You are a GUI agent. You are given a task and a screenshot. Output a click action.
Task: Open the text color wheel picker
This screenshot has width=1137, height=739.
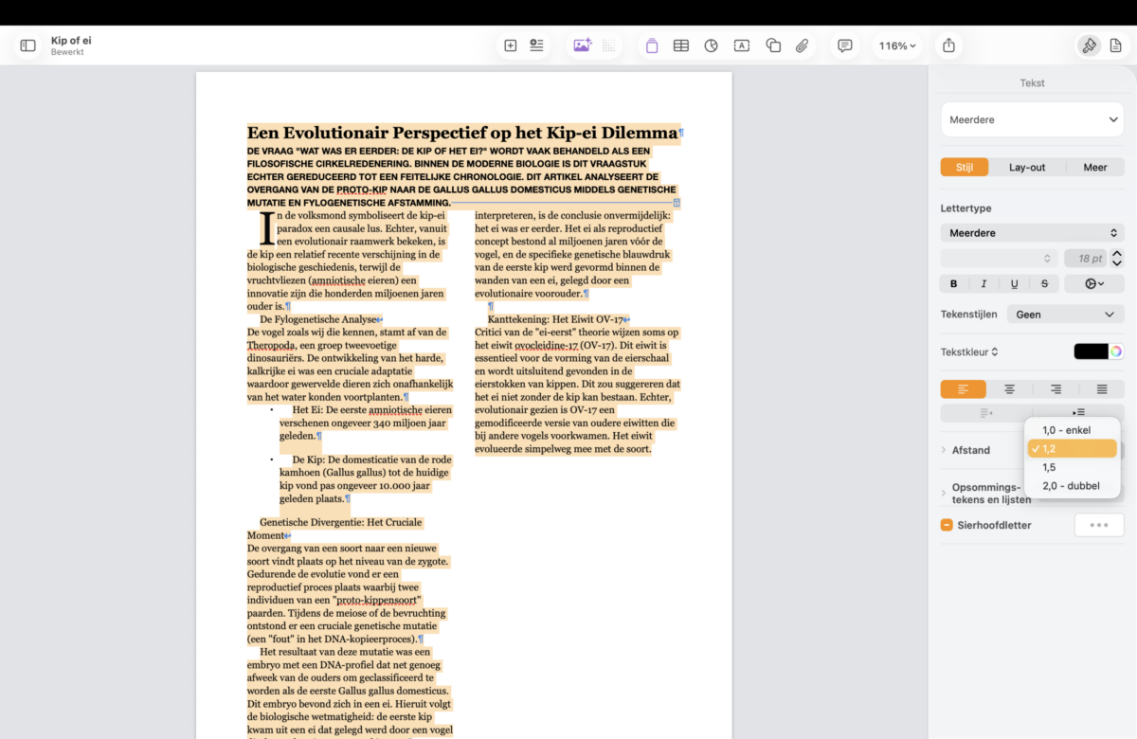[x=1116, y=351]
